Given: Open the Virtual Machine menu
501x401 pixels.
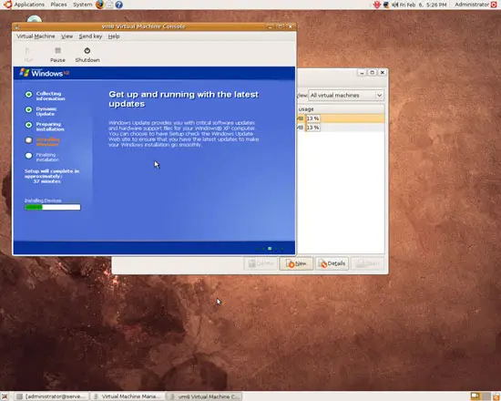Looking at the screenshot, I should click(x=36, y=36).
